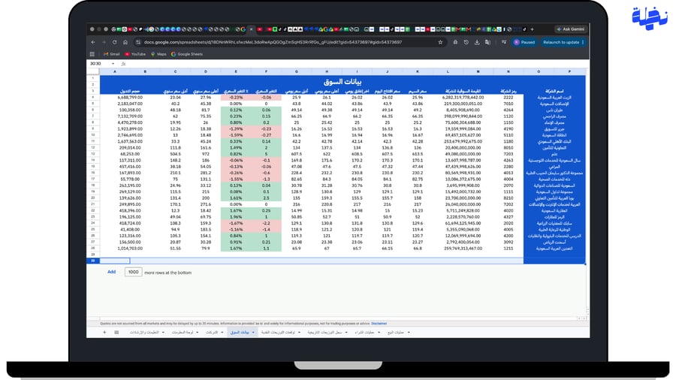
Task: Click the Ask Gemini button
Action: coord(570,29)
